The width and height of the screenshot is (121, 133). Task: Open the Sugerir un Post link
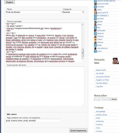(103, 80)
